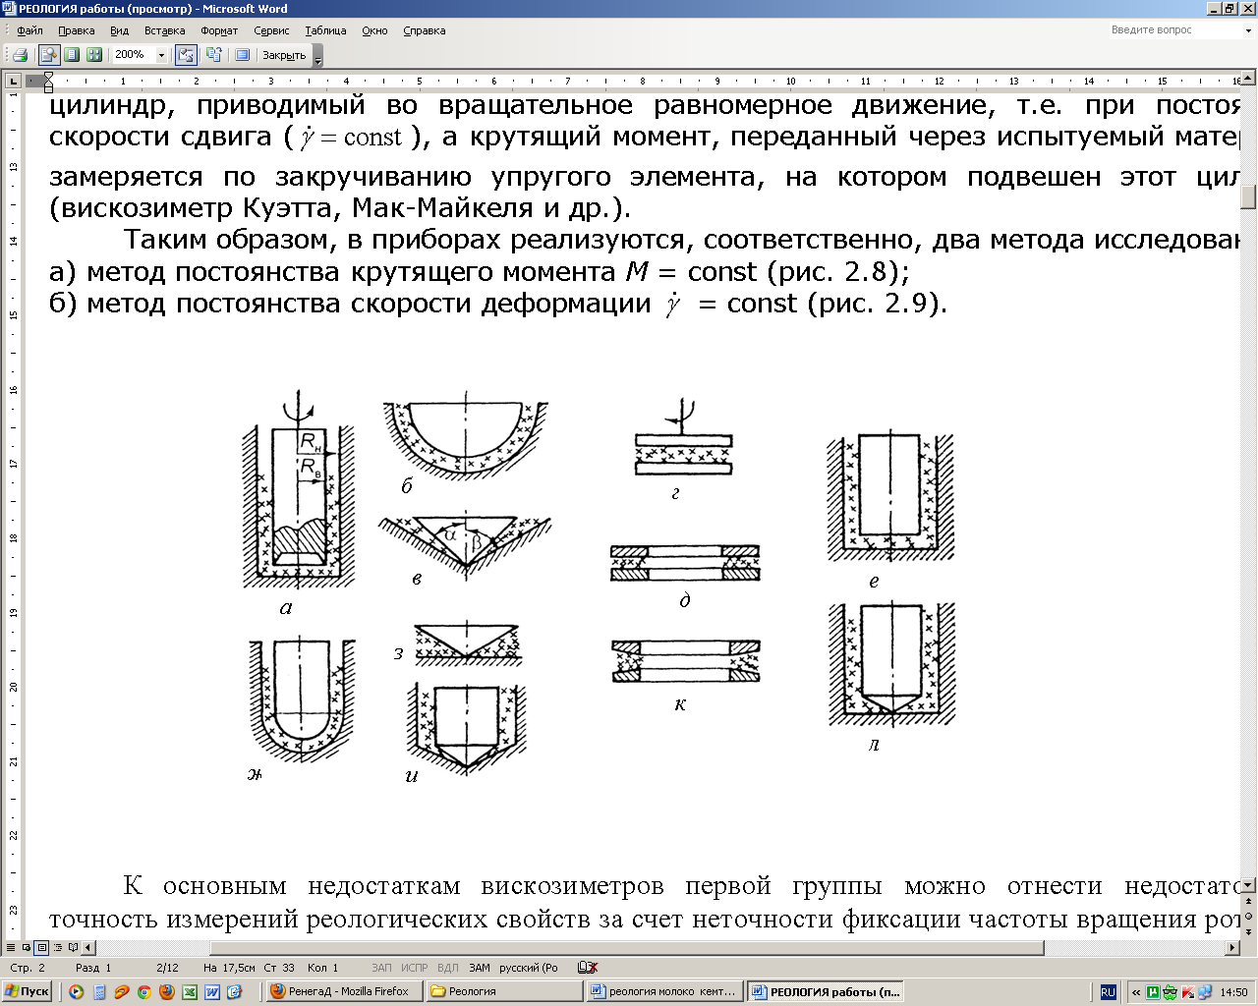Switch to 'РенегаД - Mozilla Firefox' taskbar button
Screen dimensions: 1258x1006
[x=345, y=991]
